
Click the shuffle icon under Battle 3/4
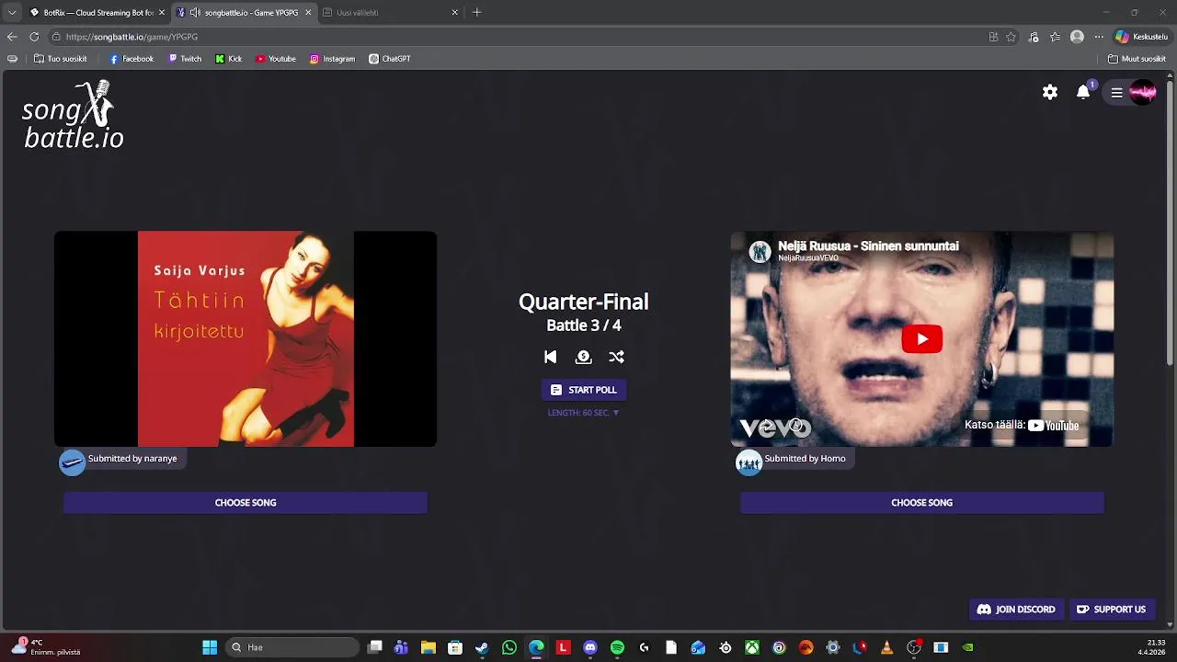616,357
